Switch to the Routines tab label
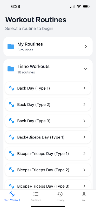The height and width of the screenshot is (209, 96). pyautogui.click(x=36, y=200)
